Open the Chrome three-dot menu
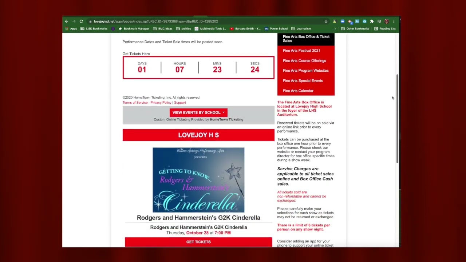Screen dimensions: 466x262 (394, 21)
